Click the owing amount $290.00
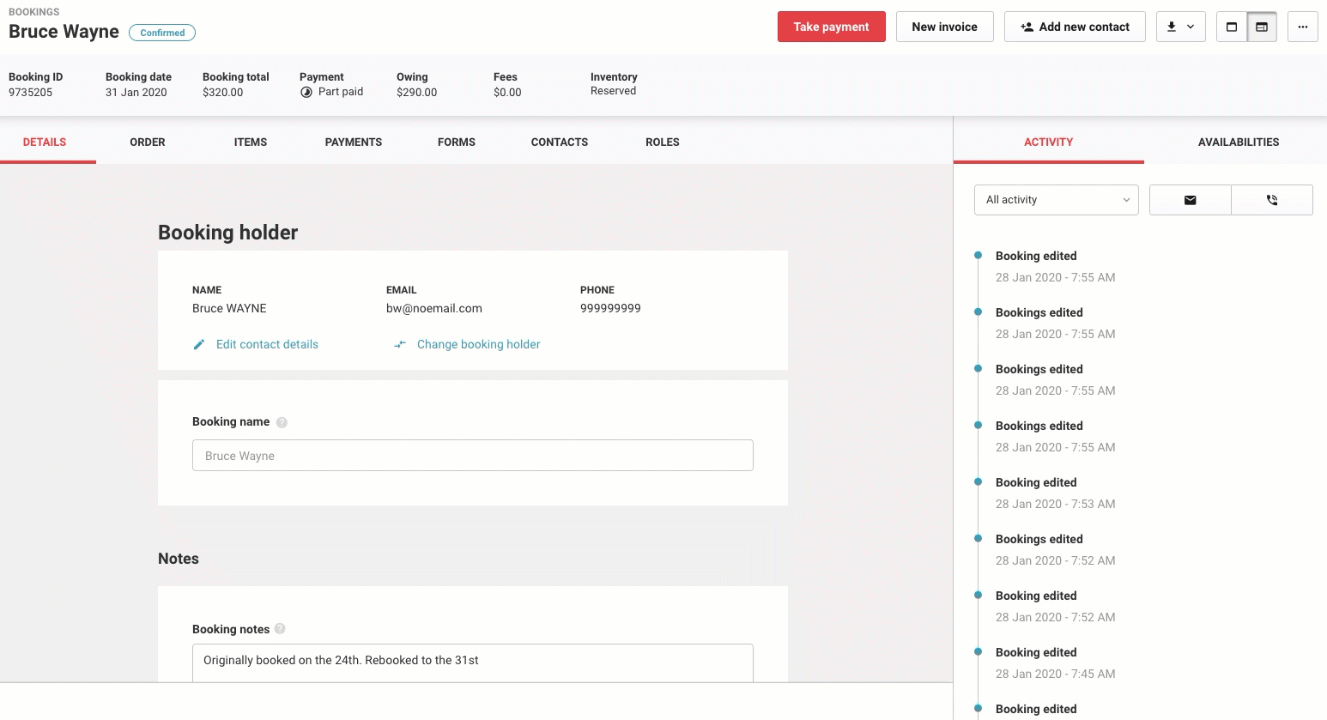Image resolution: width=1327 pixels, height=720 pixels. [417, 92]
